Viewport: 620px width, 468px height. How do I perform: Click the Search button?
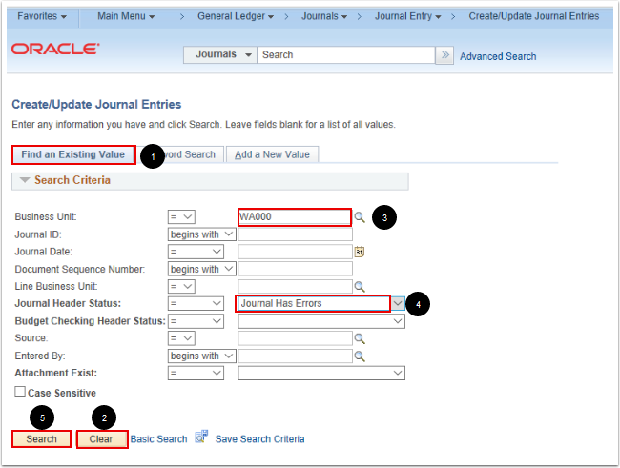click(42, 439)
